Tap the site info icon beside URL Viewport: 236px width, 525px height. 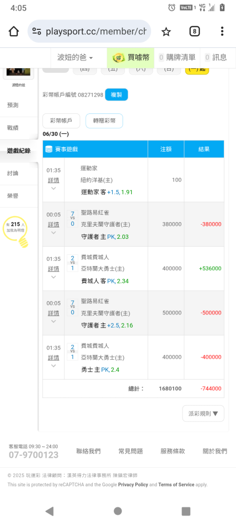[x=36, y=31]
